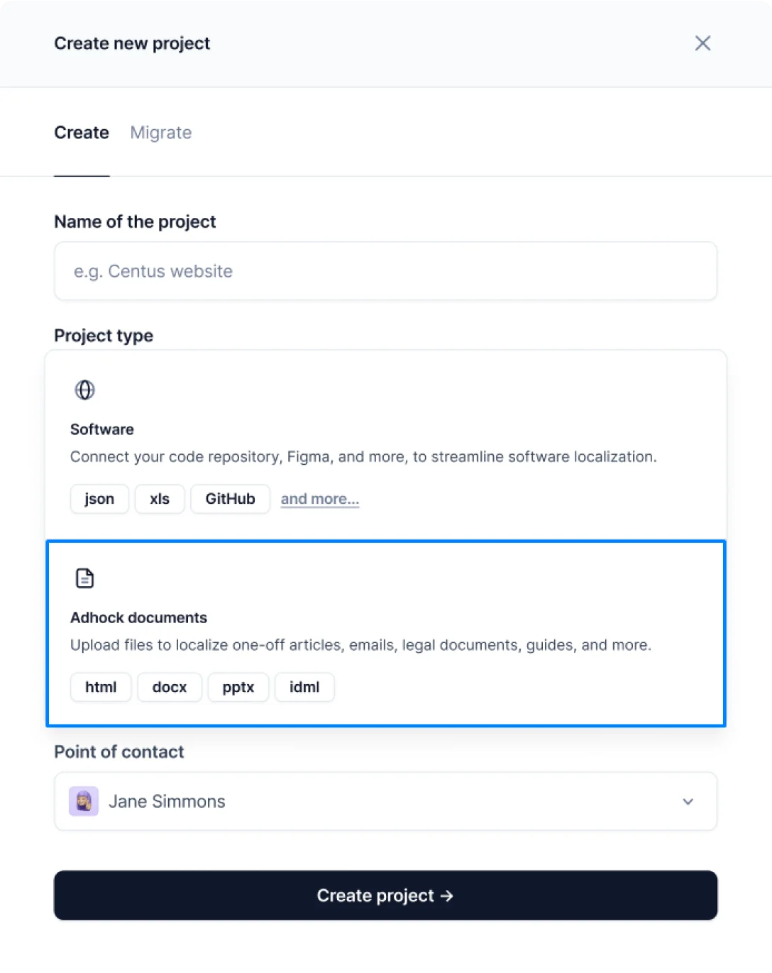Select the Software project type title
This screenshot has width=772, height=973.
(102, 429)
